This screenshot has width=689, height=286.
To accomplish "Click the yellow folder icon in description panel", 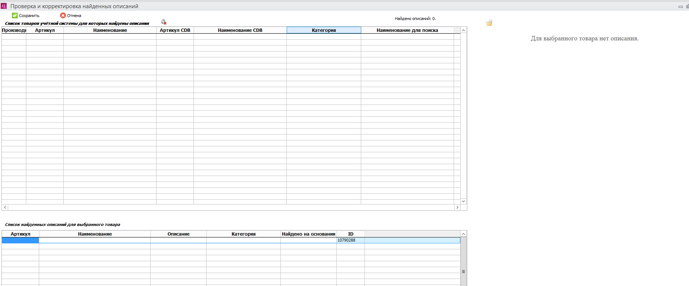I will [489, 23].
